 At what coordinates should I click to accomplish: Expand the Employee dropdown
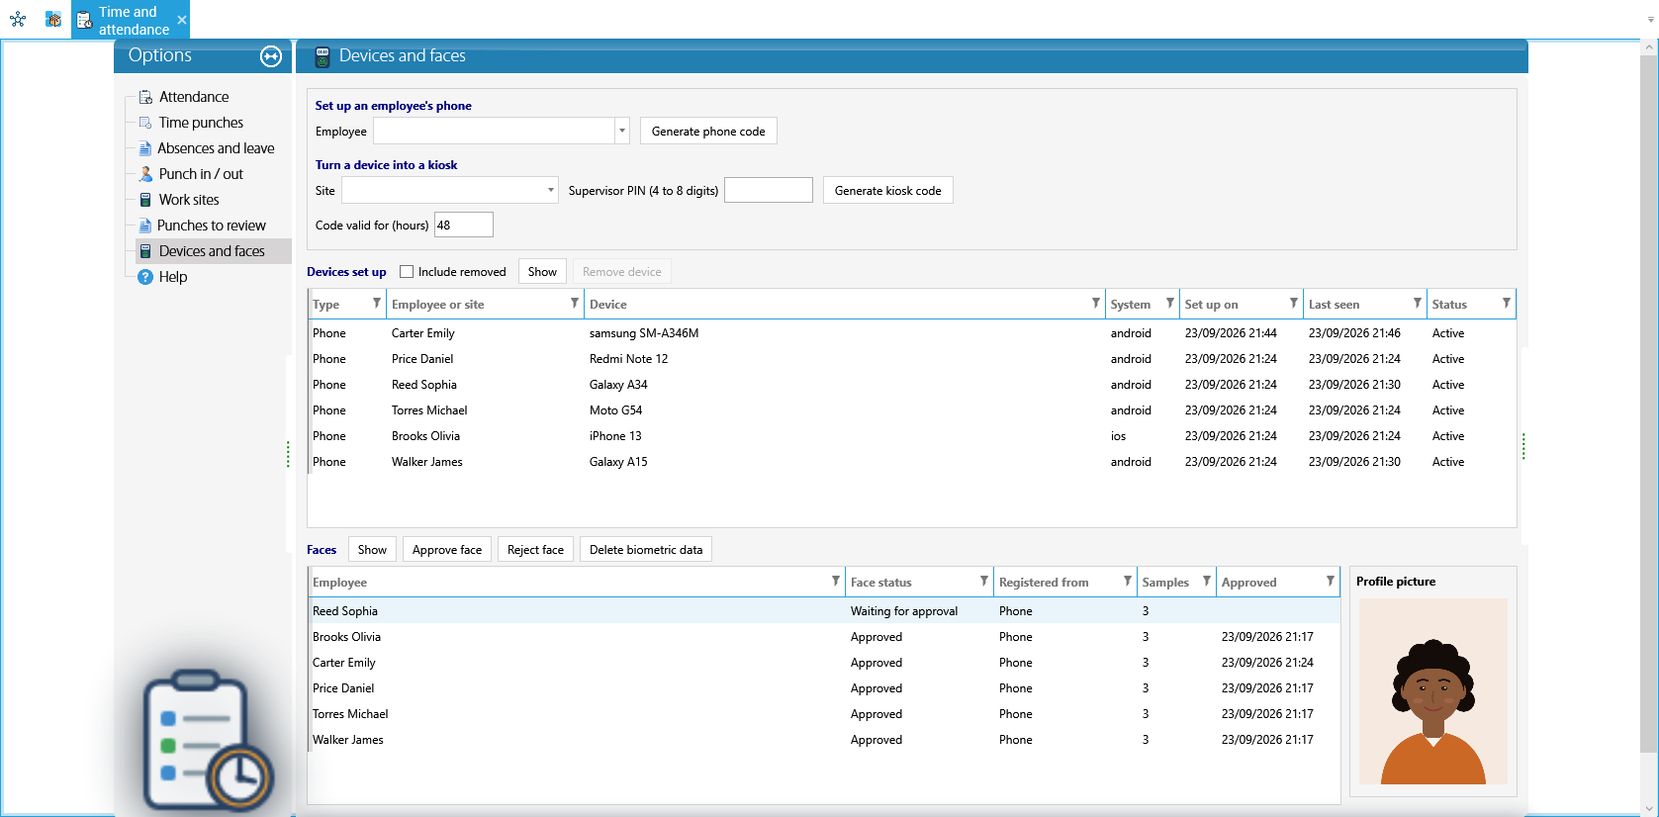click(x=621, y=131)
